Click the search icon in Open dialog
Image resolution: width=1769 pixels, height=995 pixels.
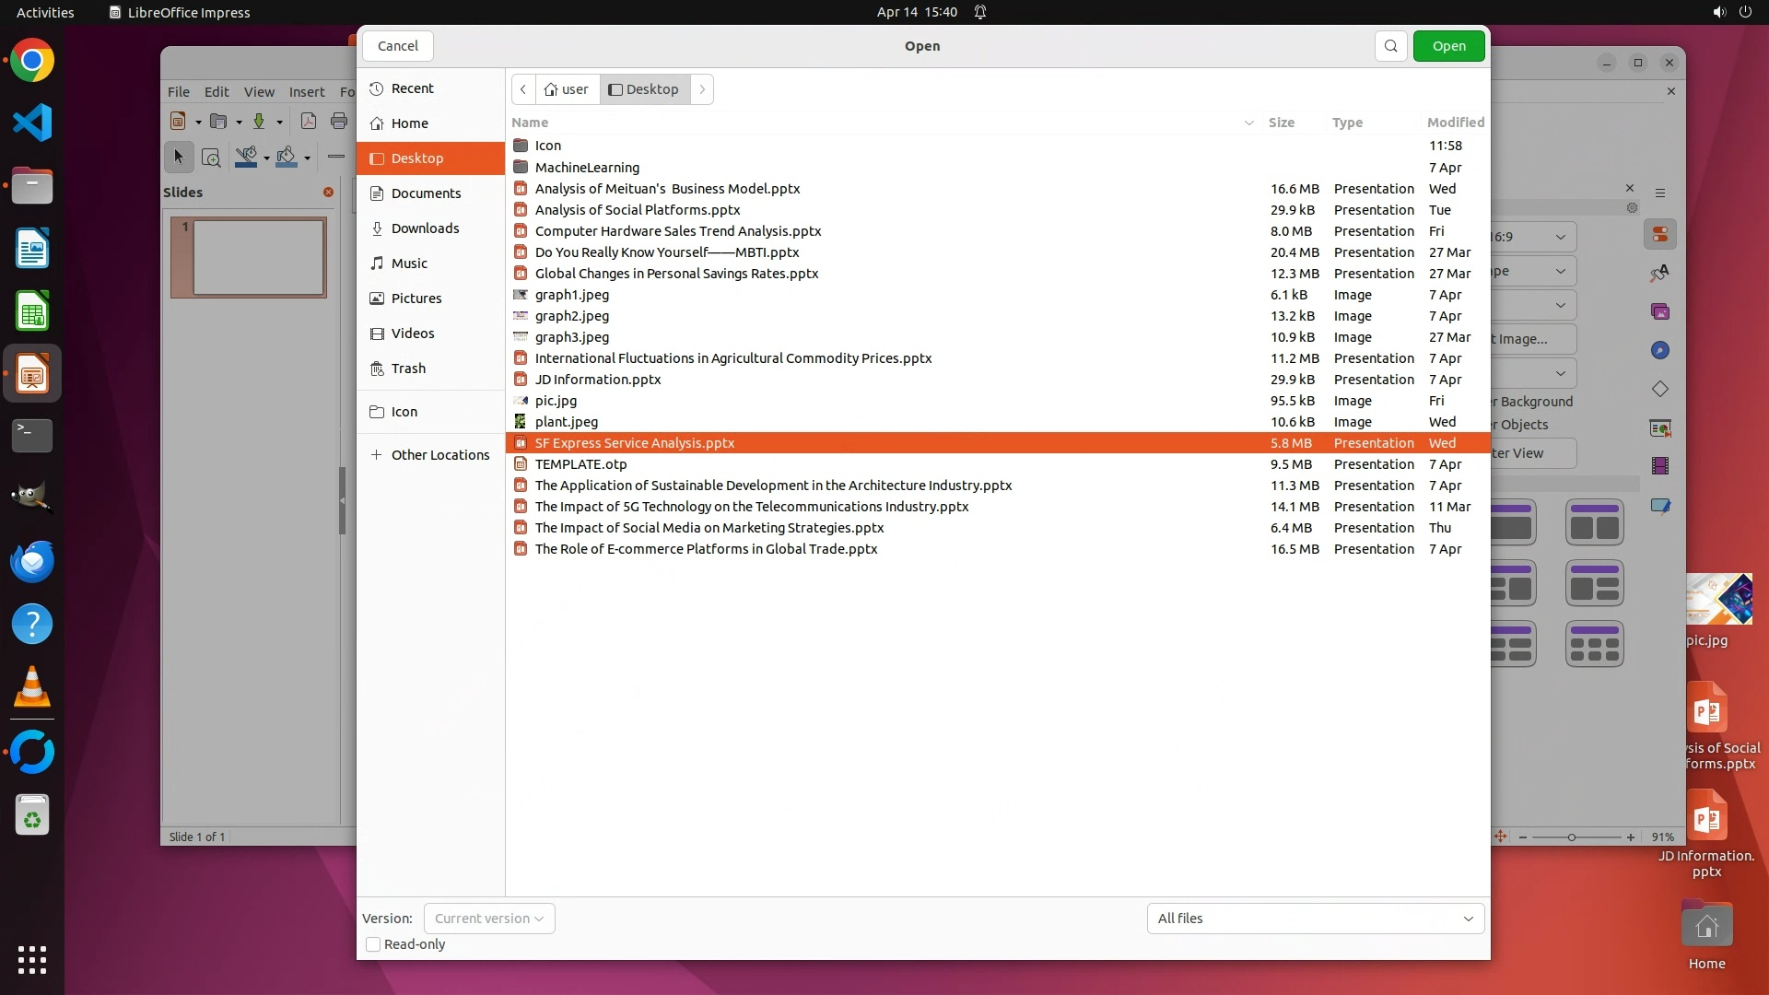(x=1390, y=46)
